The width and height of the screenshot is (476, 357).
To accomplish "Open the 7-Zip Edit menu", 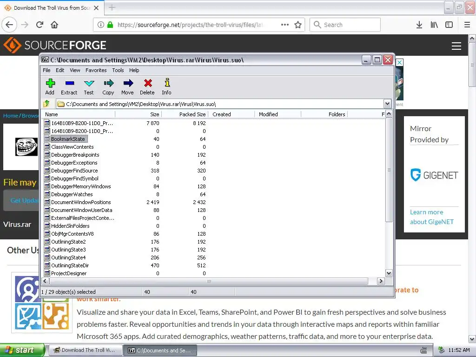I will 60,70.
